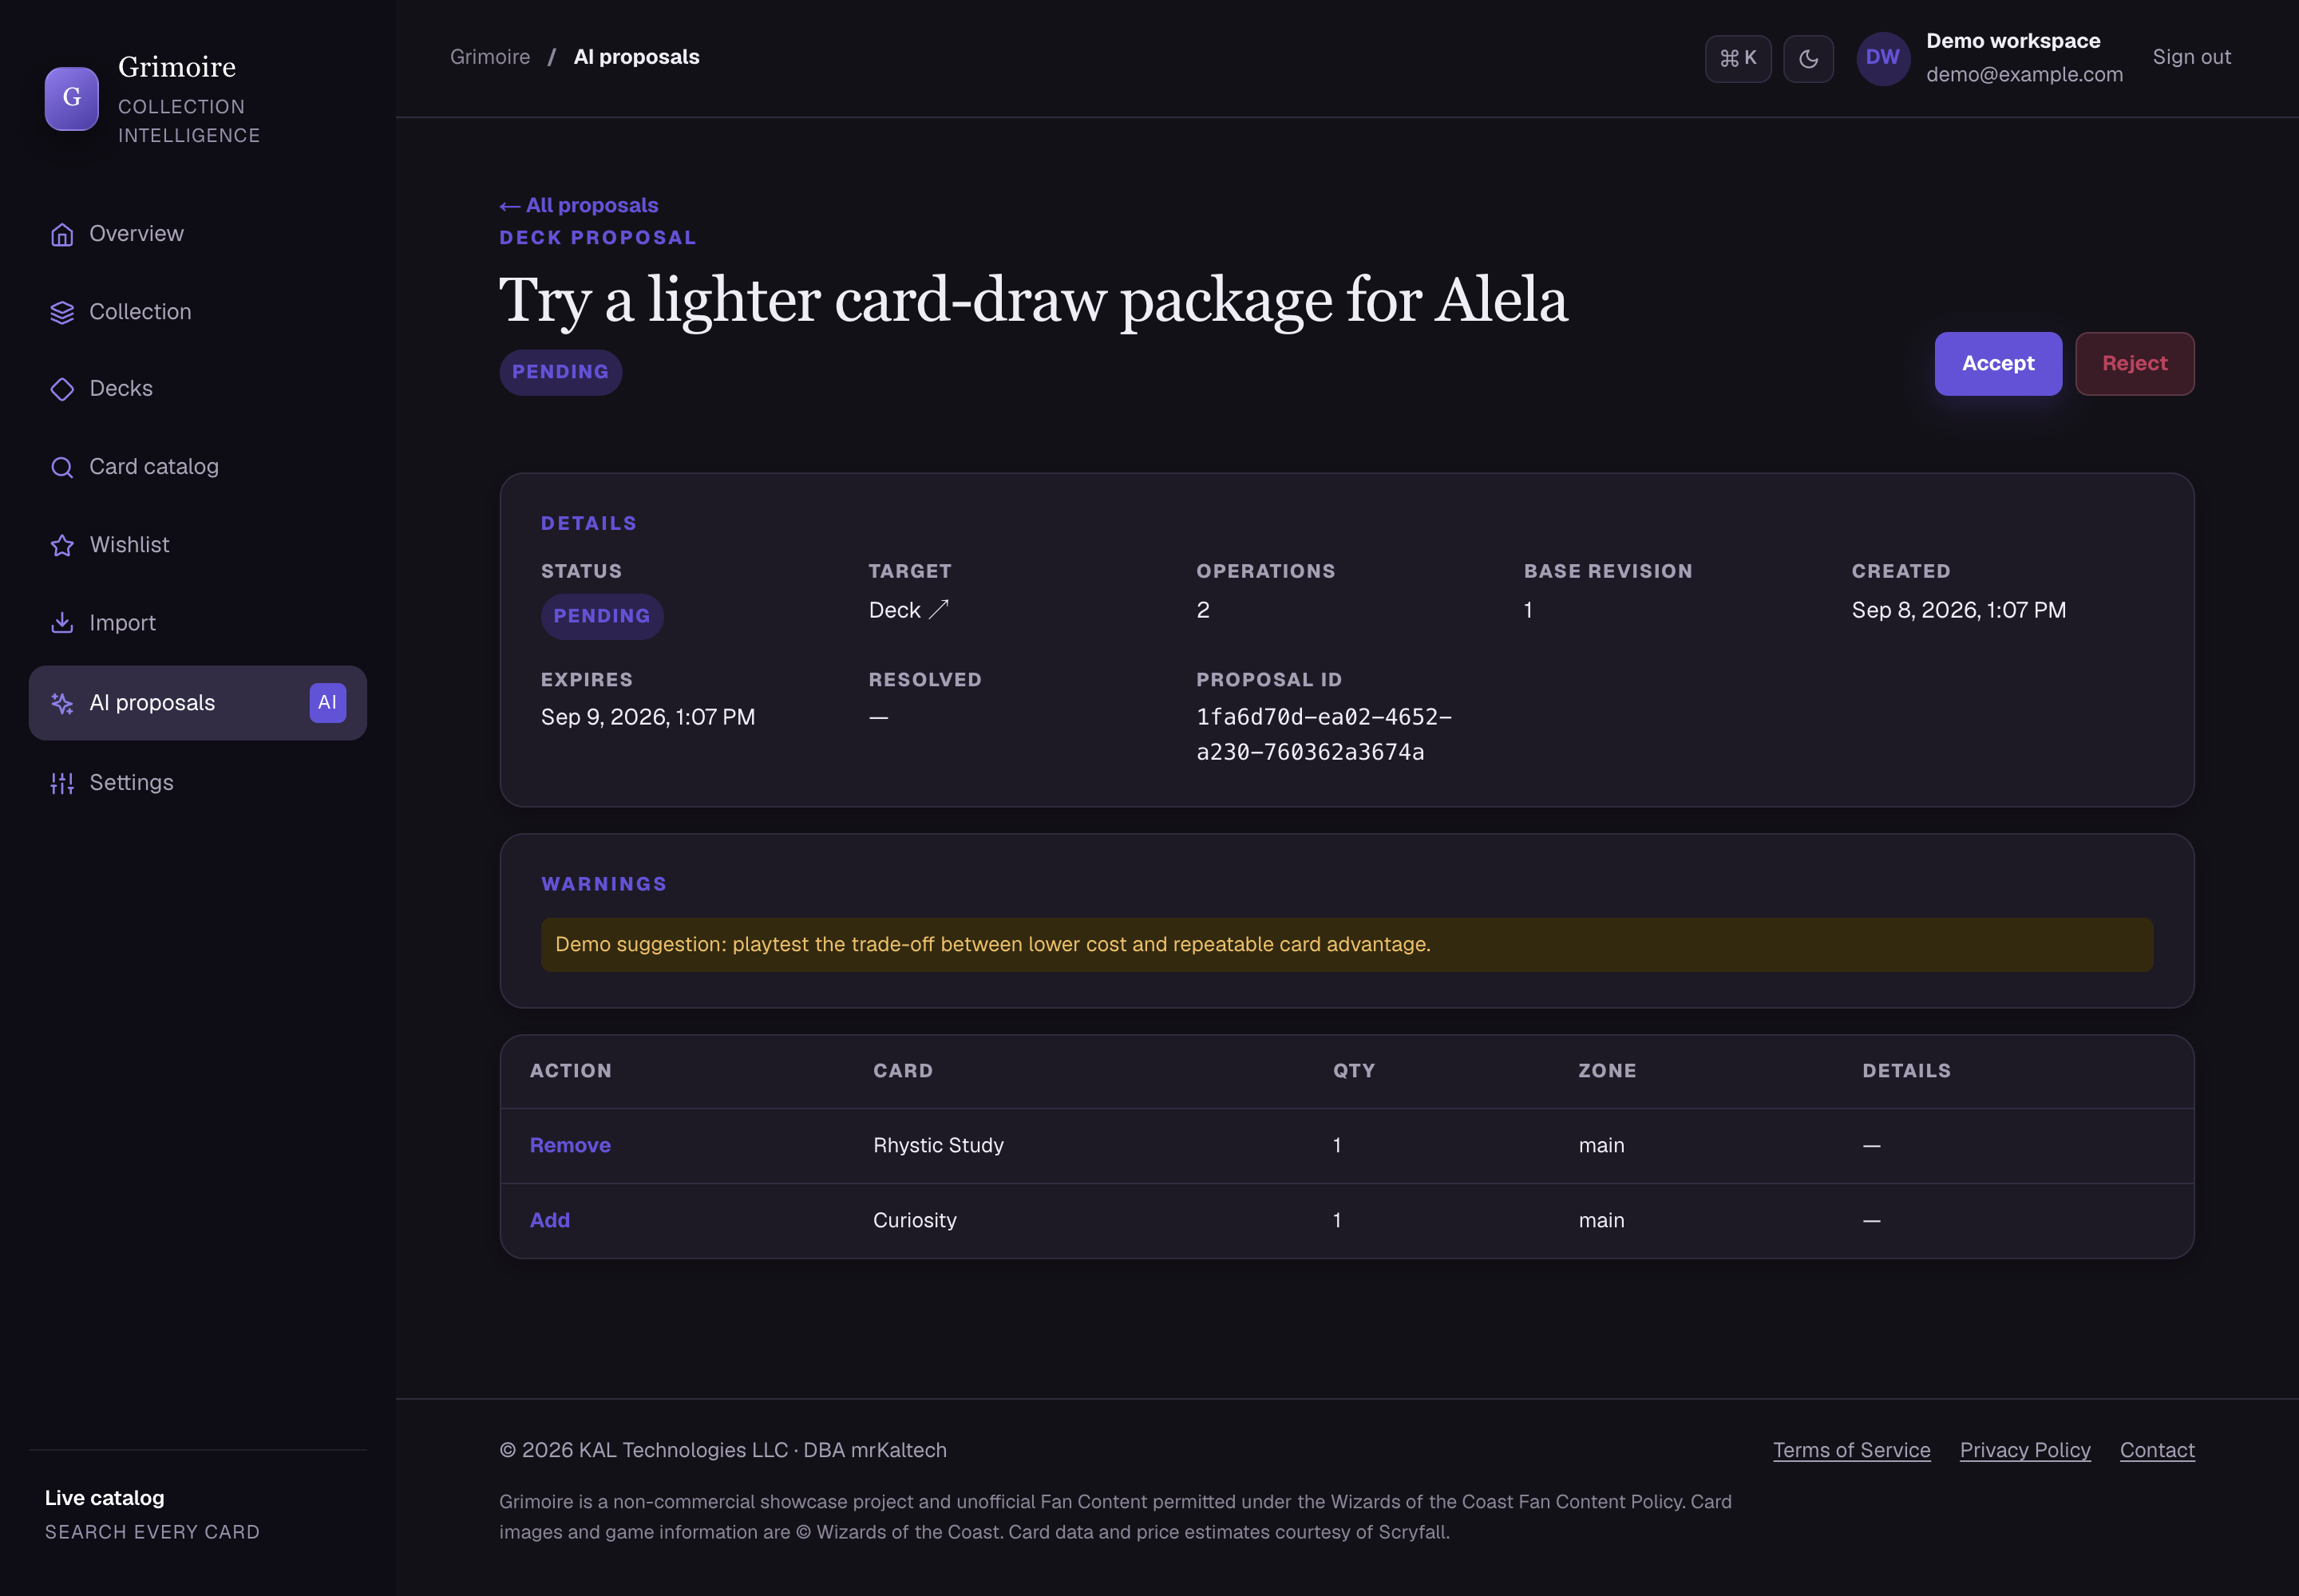
Task: Click the Overview home icon
Action: click(62, 234)
